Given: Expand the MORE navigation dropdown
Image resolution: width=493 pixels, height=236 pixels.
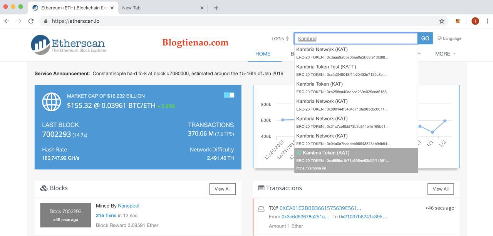Looking at the screenshot, I should pyautogui.click(x=445, y=54).
